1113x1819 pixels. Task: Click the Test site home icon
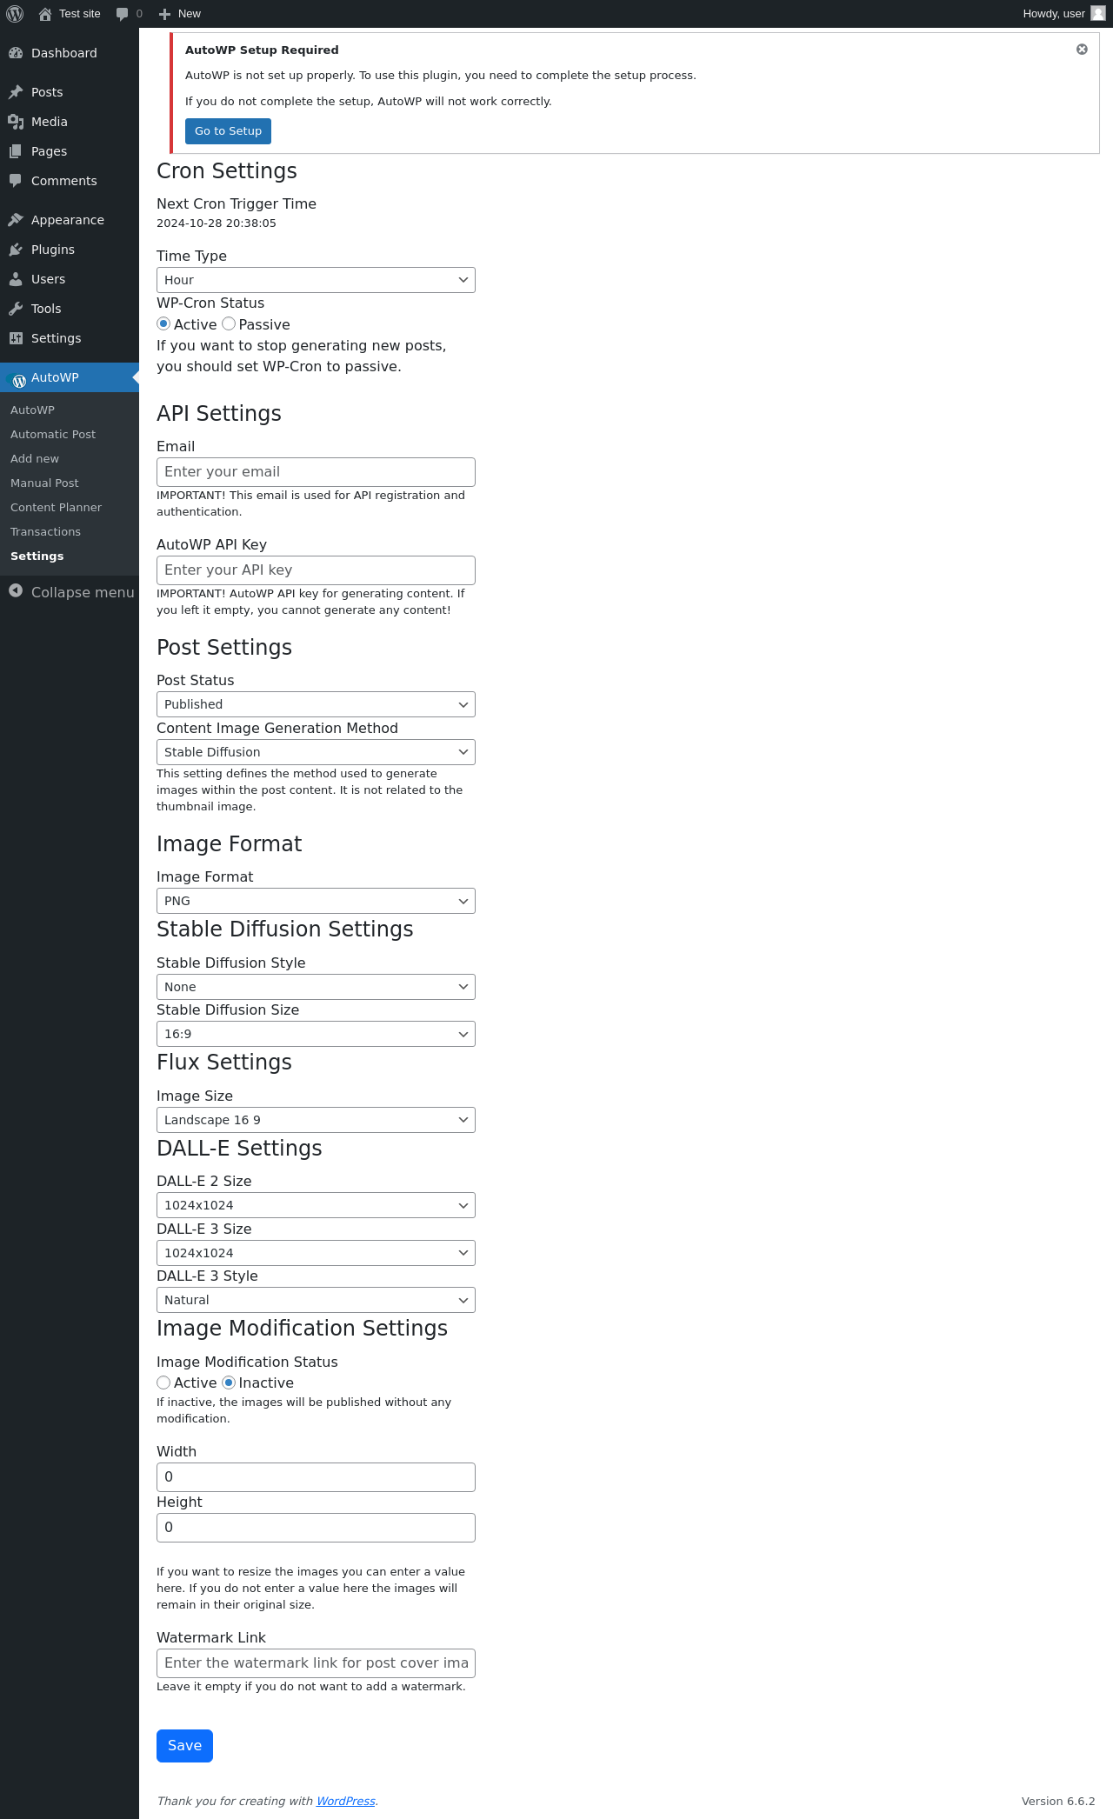tap(45, 14)
